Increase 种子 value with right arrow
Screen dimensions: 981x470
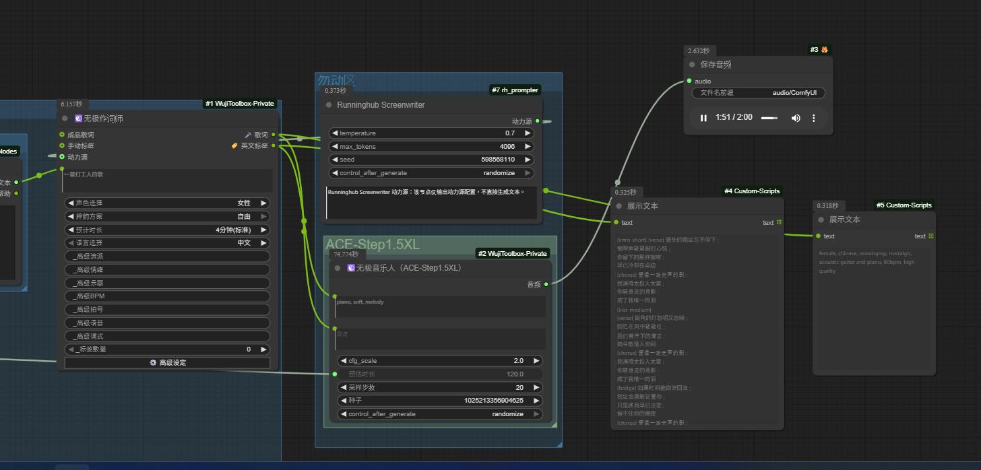click(536, 401)
